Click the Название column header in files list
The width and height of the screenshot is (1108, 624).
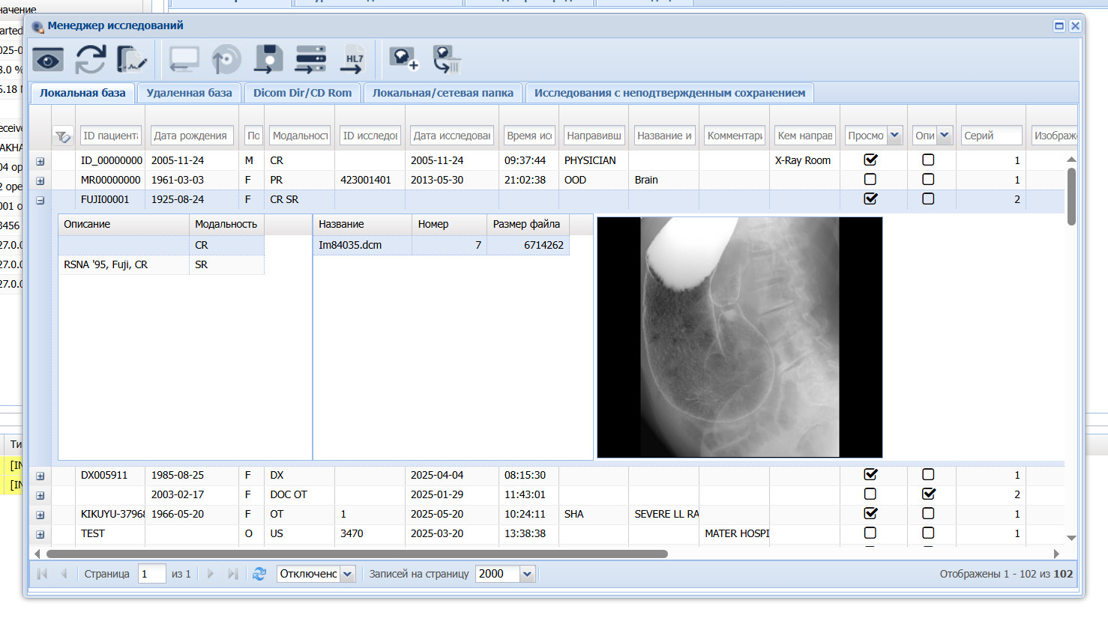[362, 224]
